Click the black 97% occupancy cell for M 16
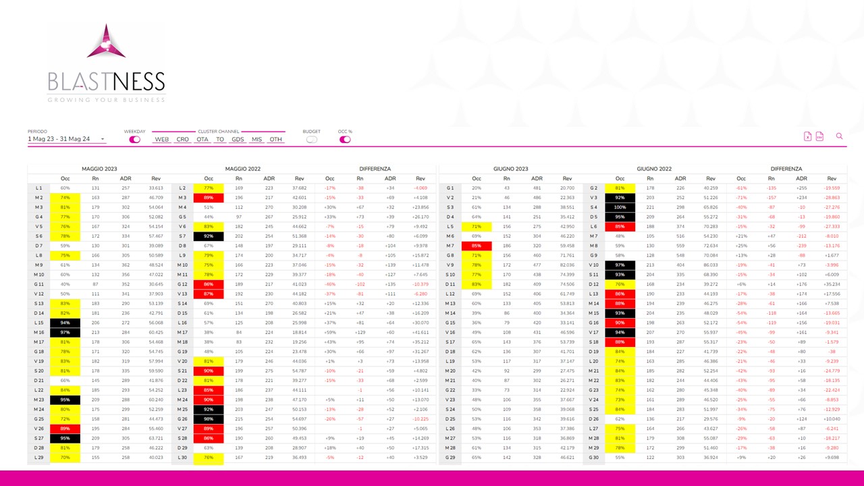Viewport: 864px width, 486px height. 65,332
